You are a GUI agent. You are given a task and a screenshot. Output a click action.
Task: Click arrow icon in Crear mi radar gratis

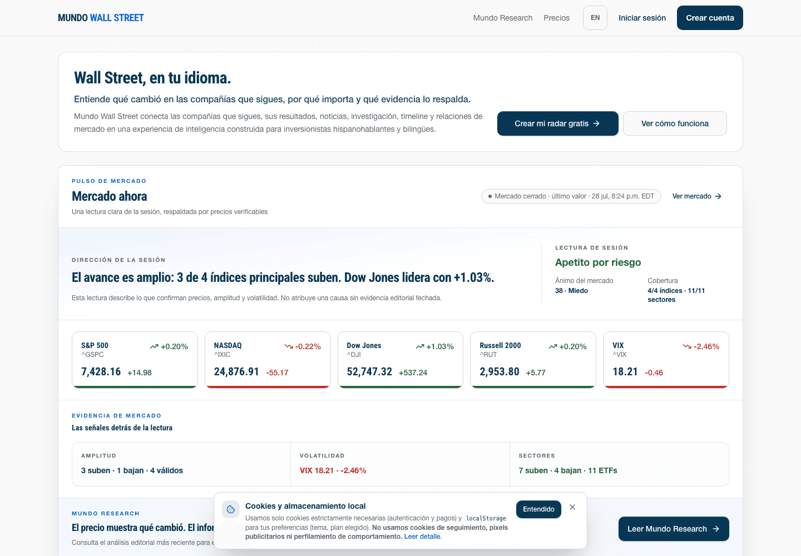[x=596, y=123]
